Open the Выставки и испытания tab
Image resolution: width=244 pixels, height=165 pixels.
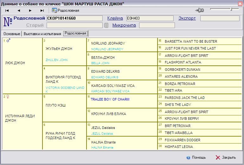[42, 34]
